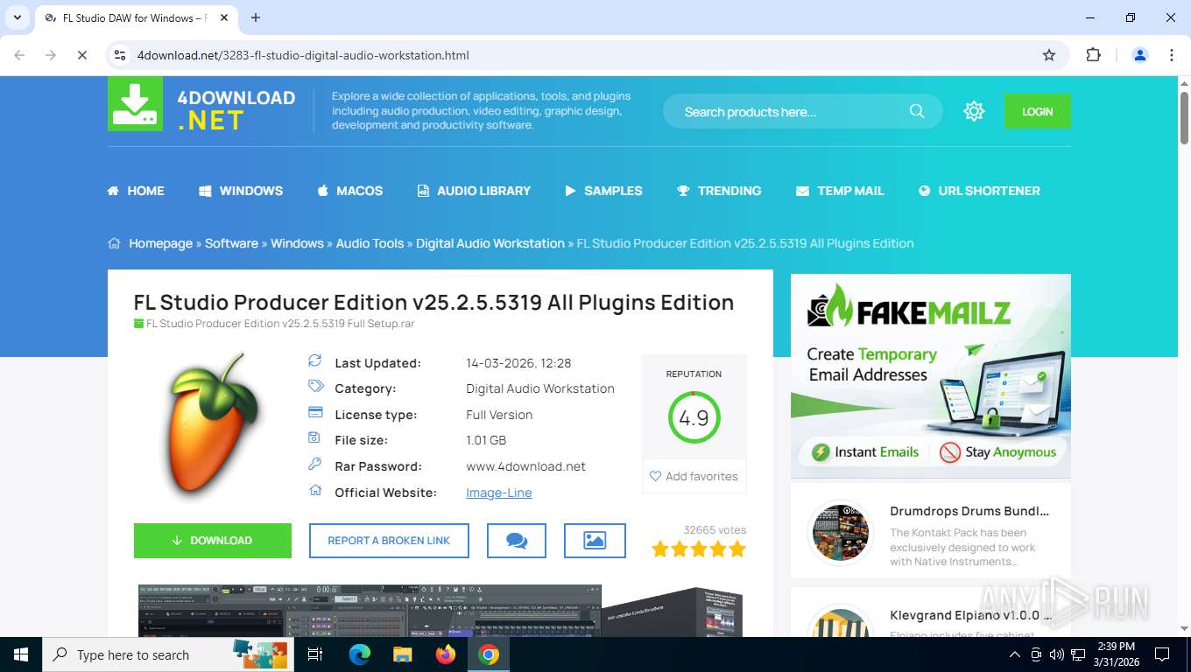View site information icon in address bar
The height and width of the screenshot is (672, 1191).
(121, 55)
